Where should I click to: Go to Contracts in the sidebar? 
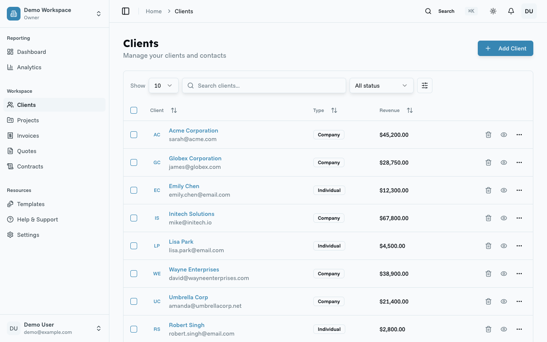54,166
